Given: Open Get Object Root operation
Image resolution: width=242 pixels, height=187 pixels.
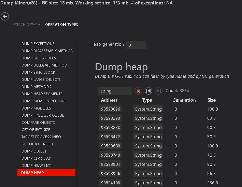Looking at the screenshot, I should coord(38,144).
